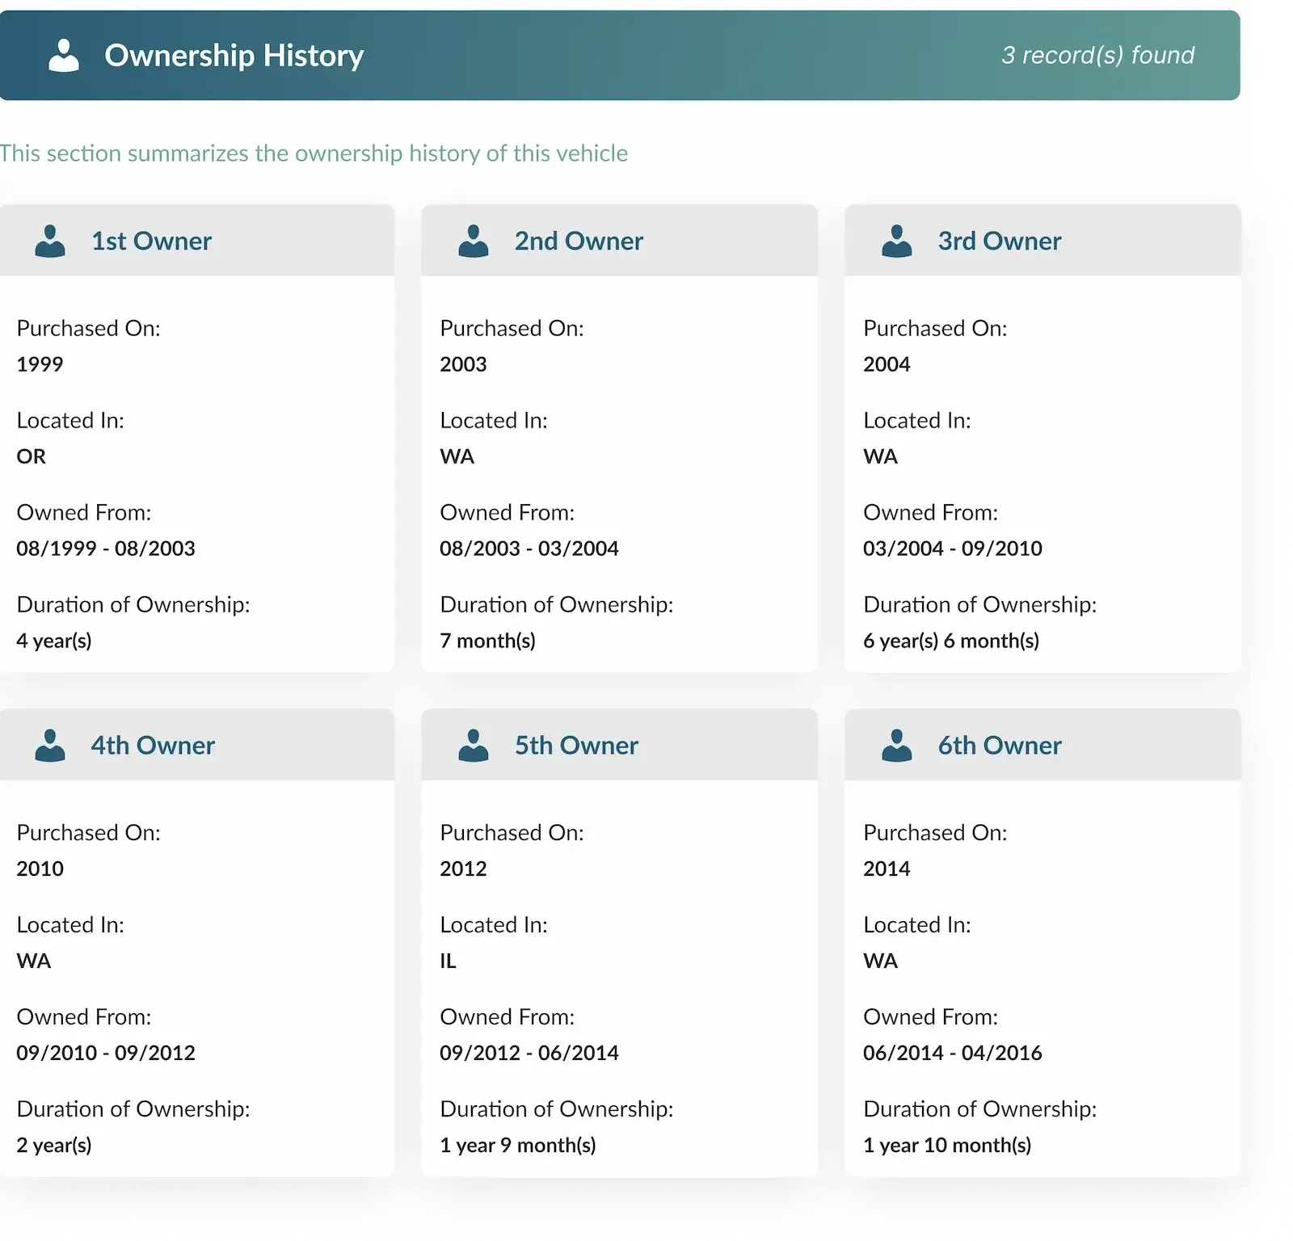Screen dimensions: 1293x1241
Task: Click the 2nd Owner person icon
Action: 474,241
